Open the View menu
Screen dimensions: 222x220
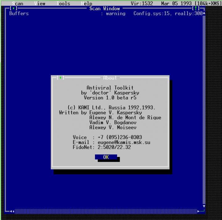click(40, 3)
